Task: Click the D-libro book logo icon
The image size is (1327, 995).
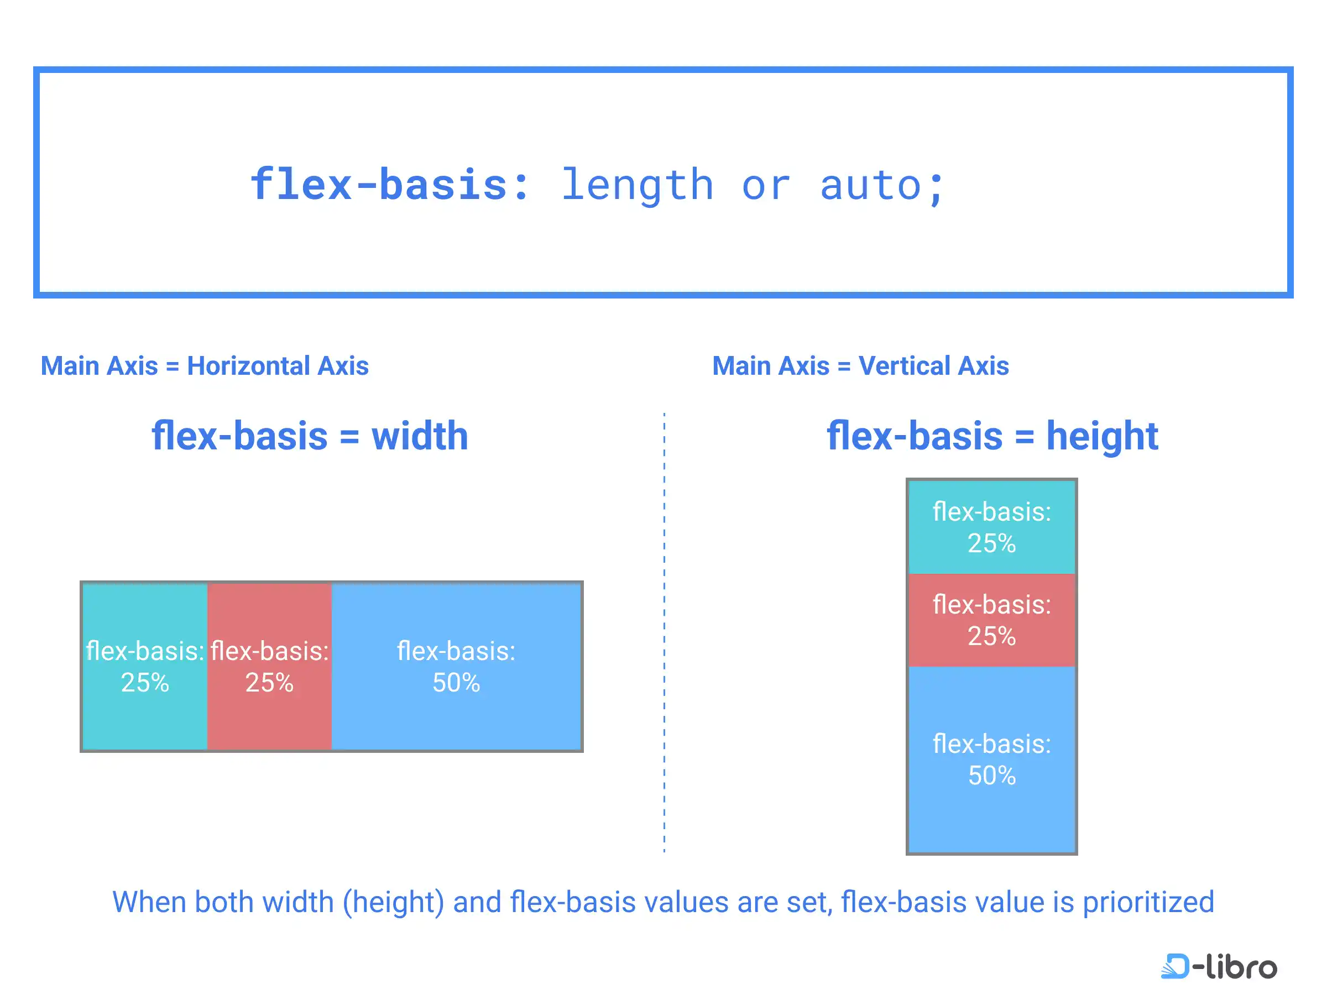Action: [x=1174, y=966]
